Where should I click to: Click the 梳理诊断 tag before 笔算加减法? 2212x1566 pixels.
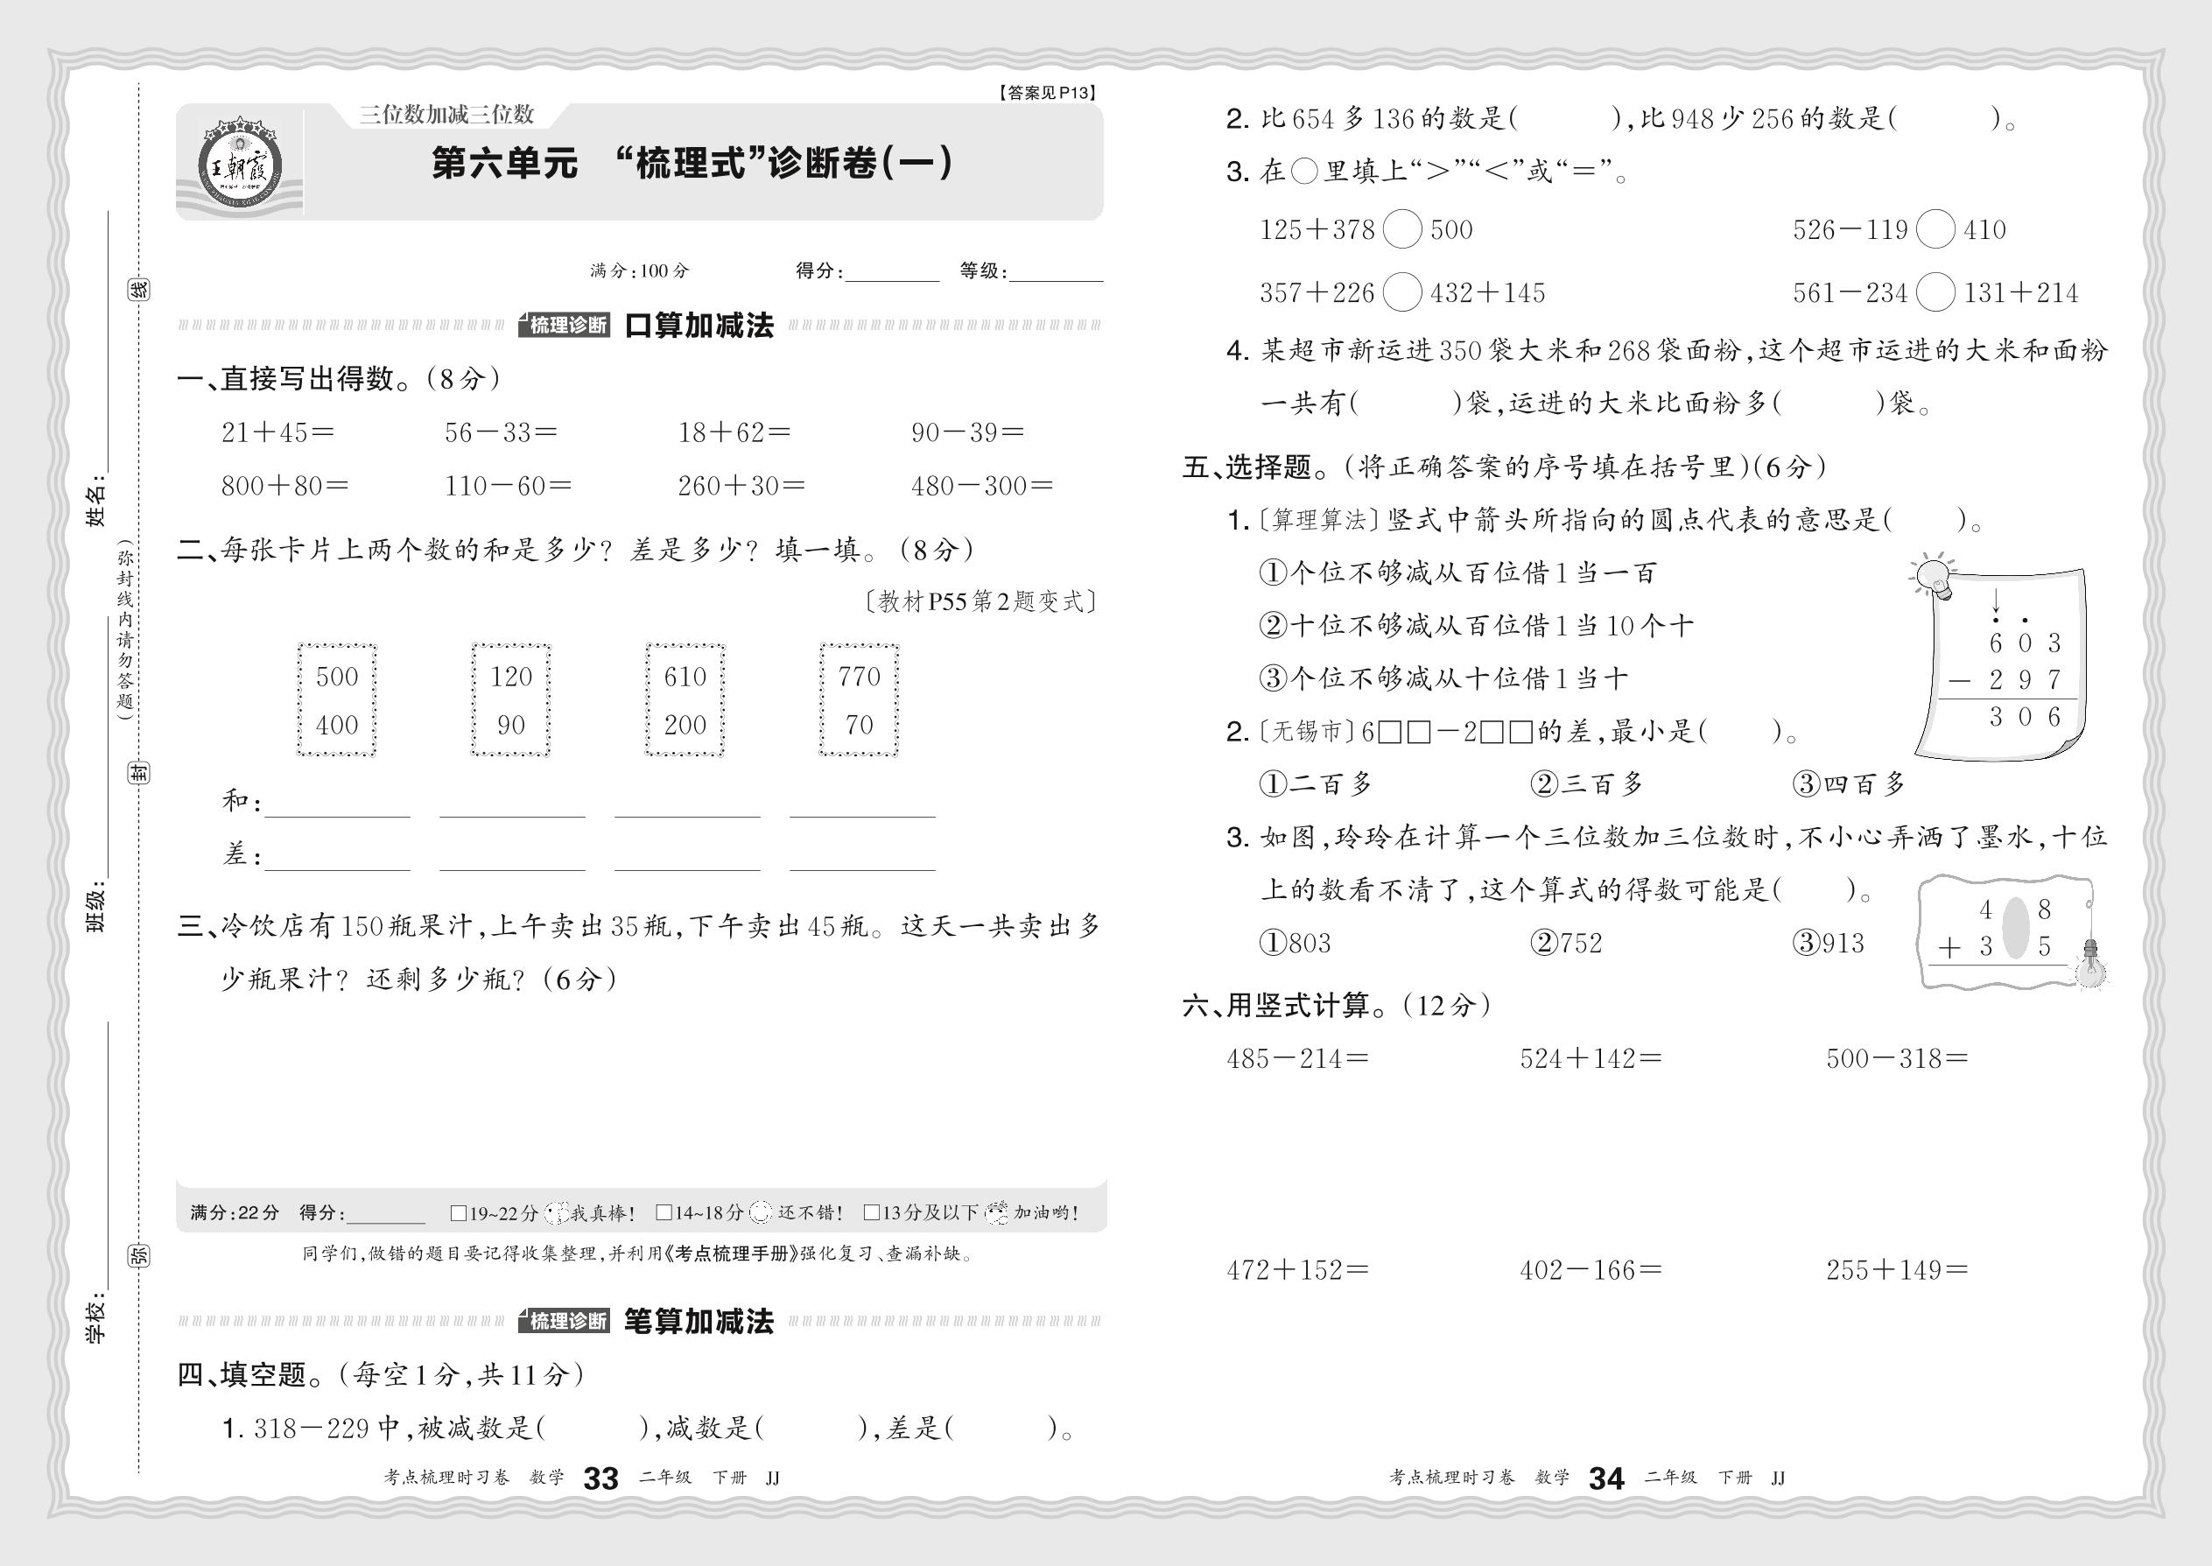coord(566,1321)
